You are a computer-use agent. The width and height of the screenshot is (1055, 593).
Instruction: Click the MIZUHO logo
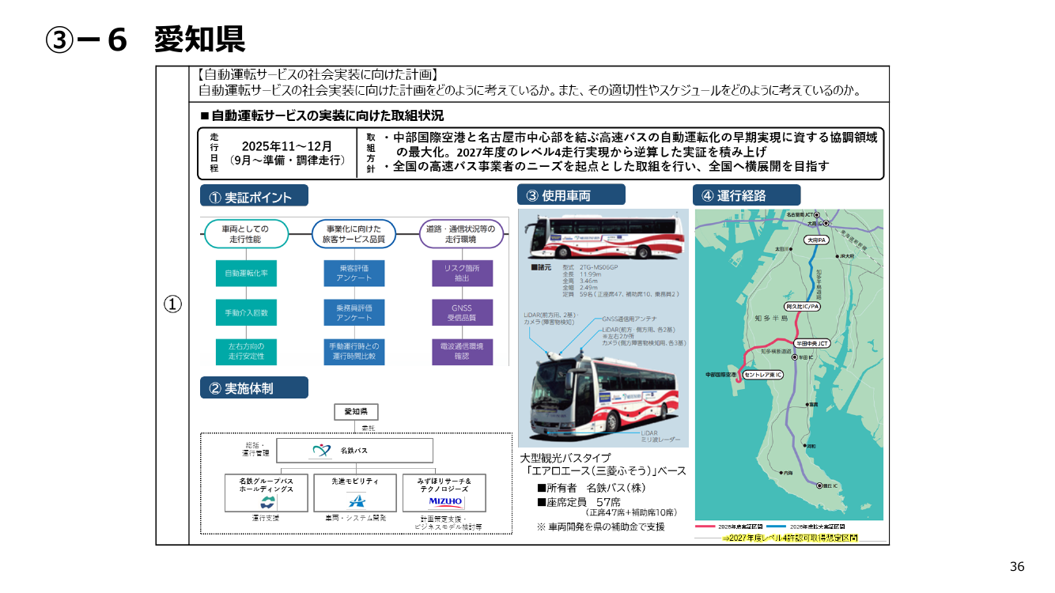coord(445,501)
